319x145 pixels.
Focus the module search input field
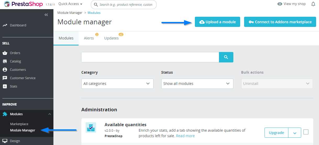[150, 57]
